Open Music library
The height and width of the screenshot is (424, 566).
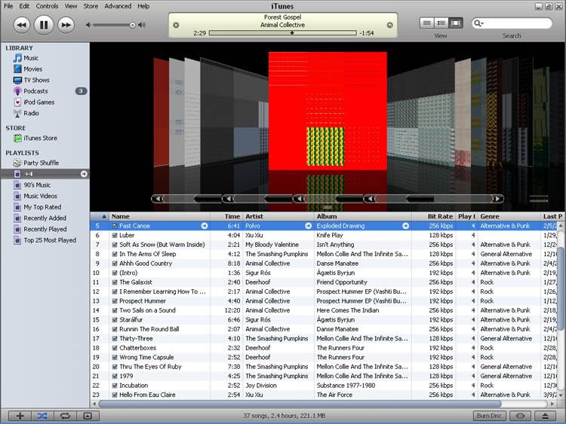click(31, 58)
